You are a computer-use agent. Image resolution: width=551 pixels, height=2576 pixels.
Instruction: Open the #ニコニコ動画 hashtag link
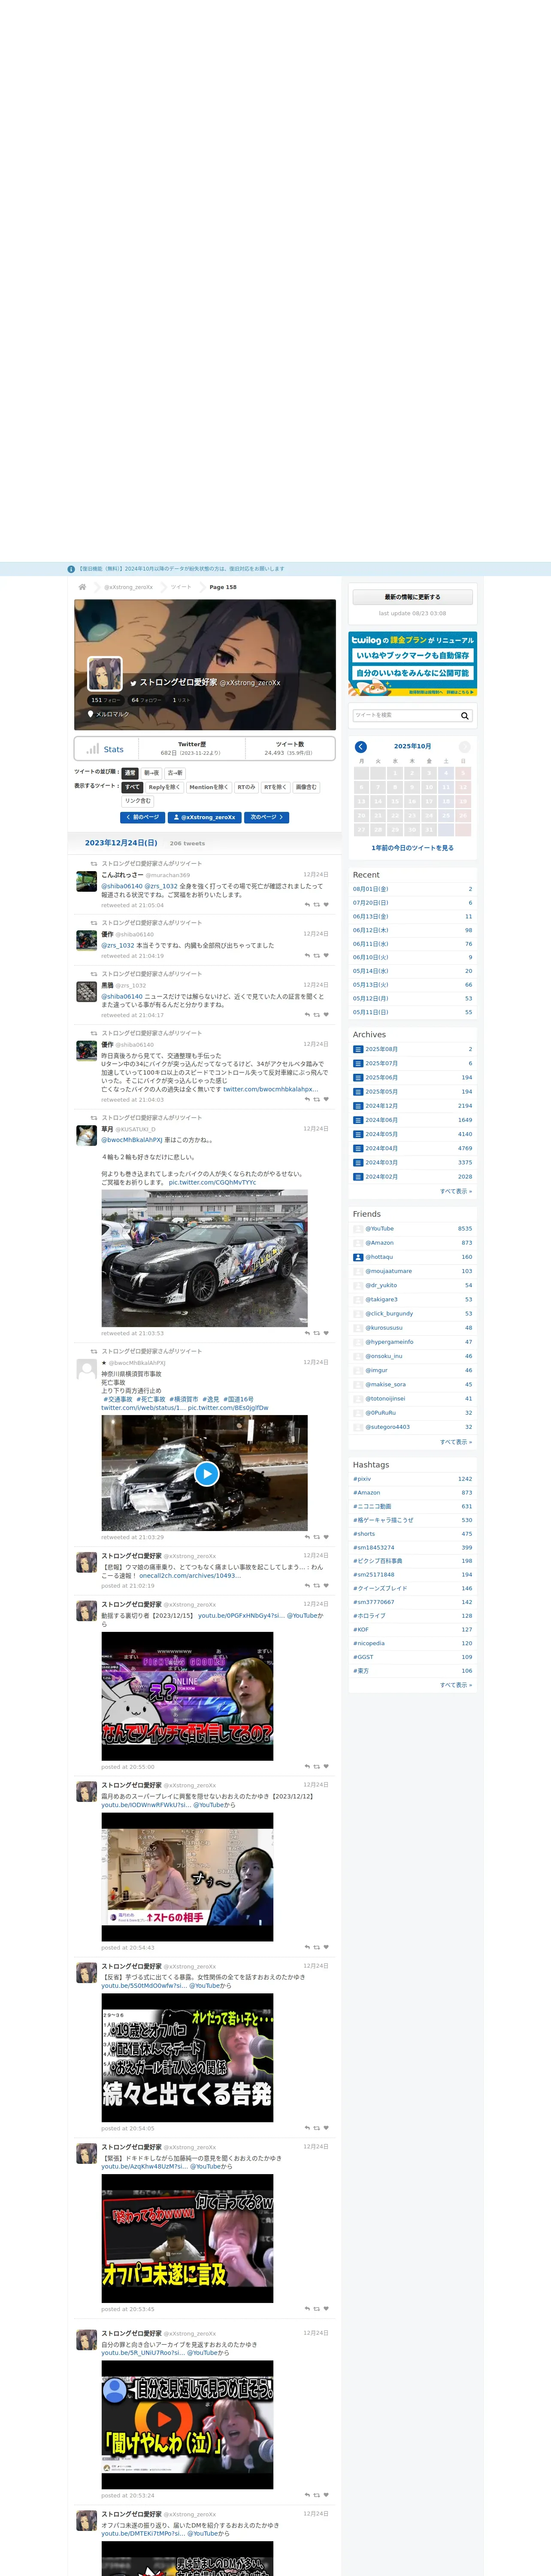372,1506
